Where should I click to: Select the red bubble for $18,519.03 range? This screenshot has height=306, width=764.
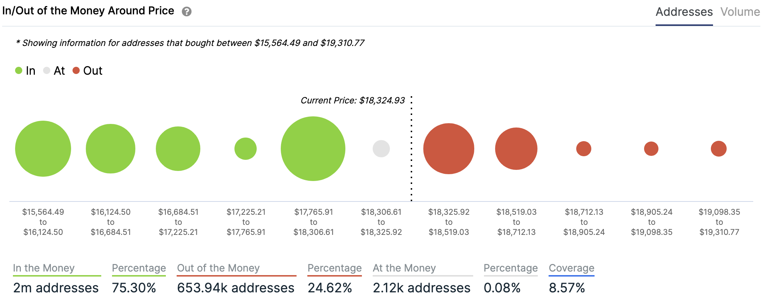516,149
